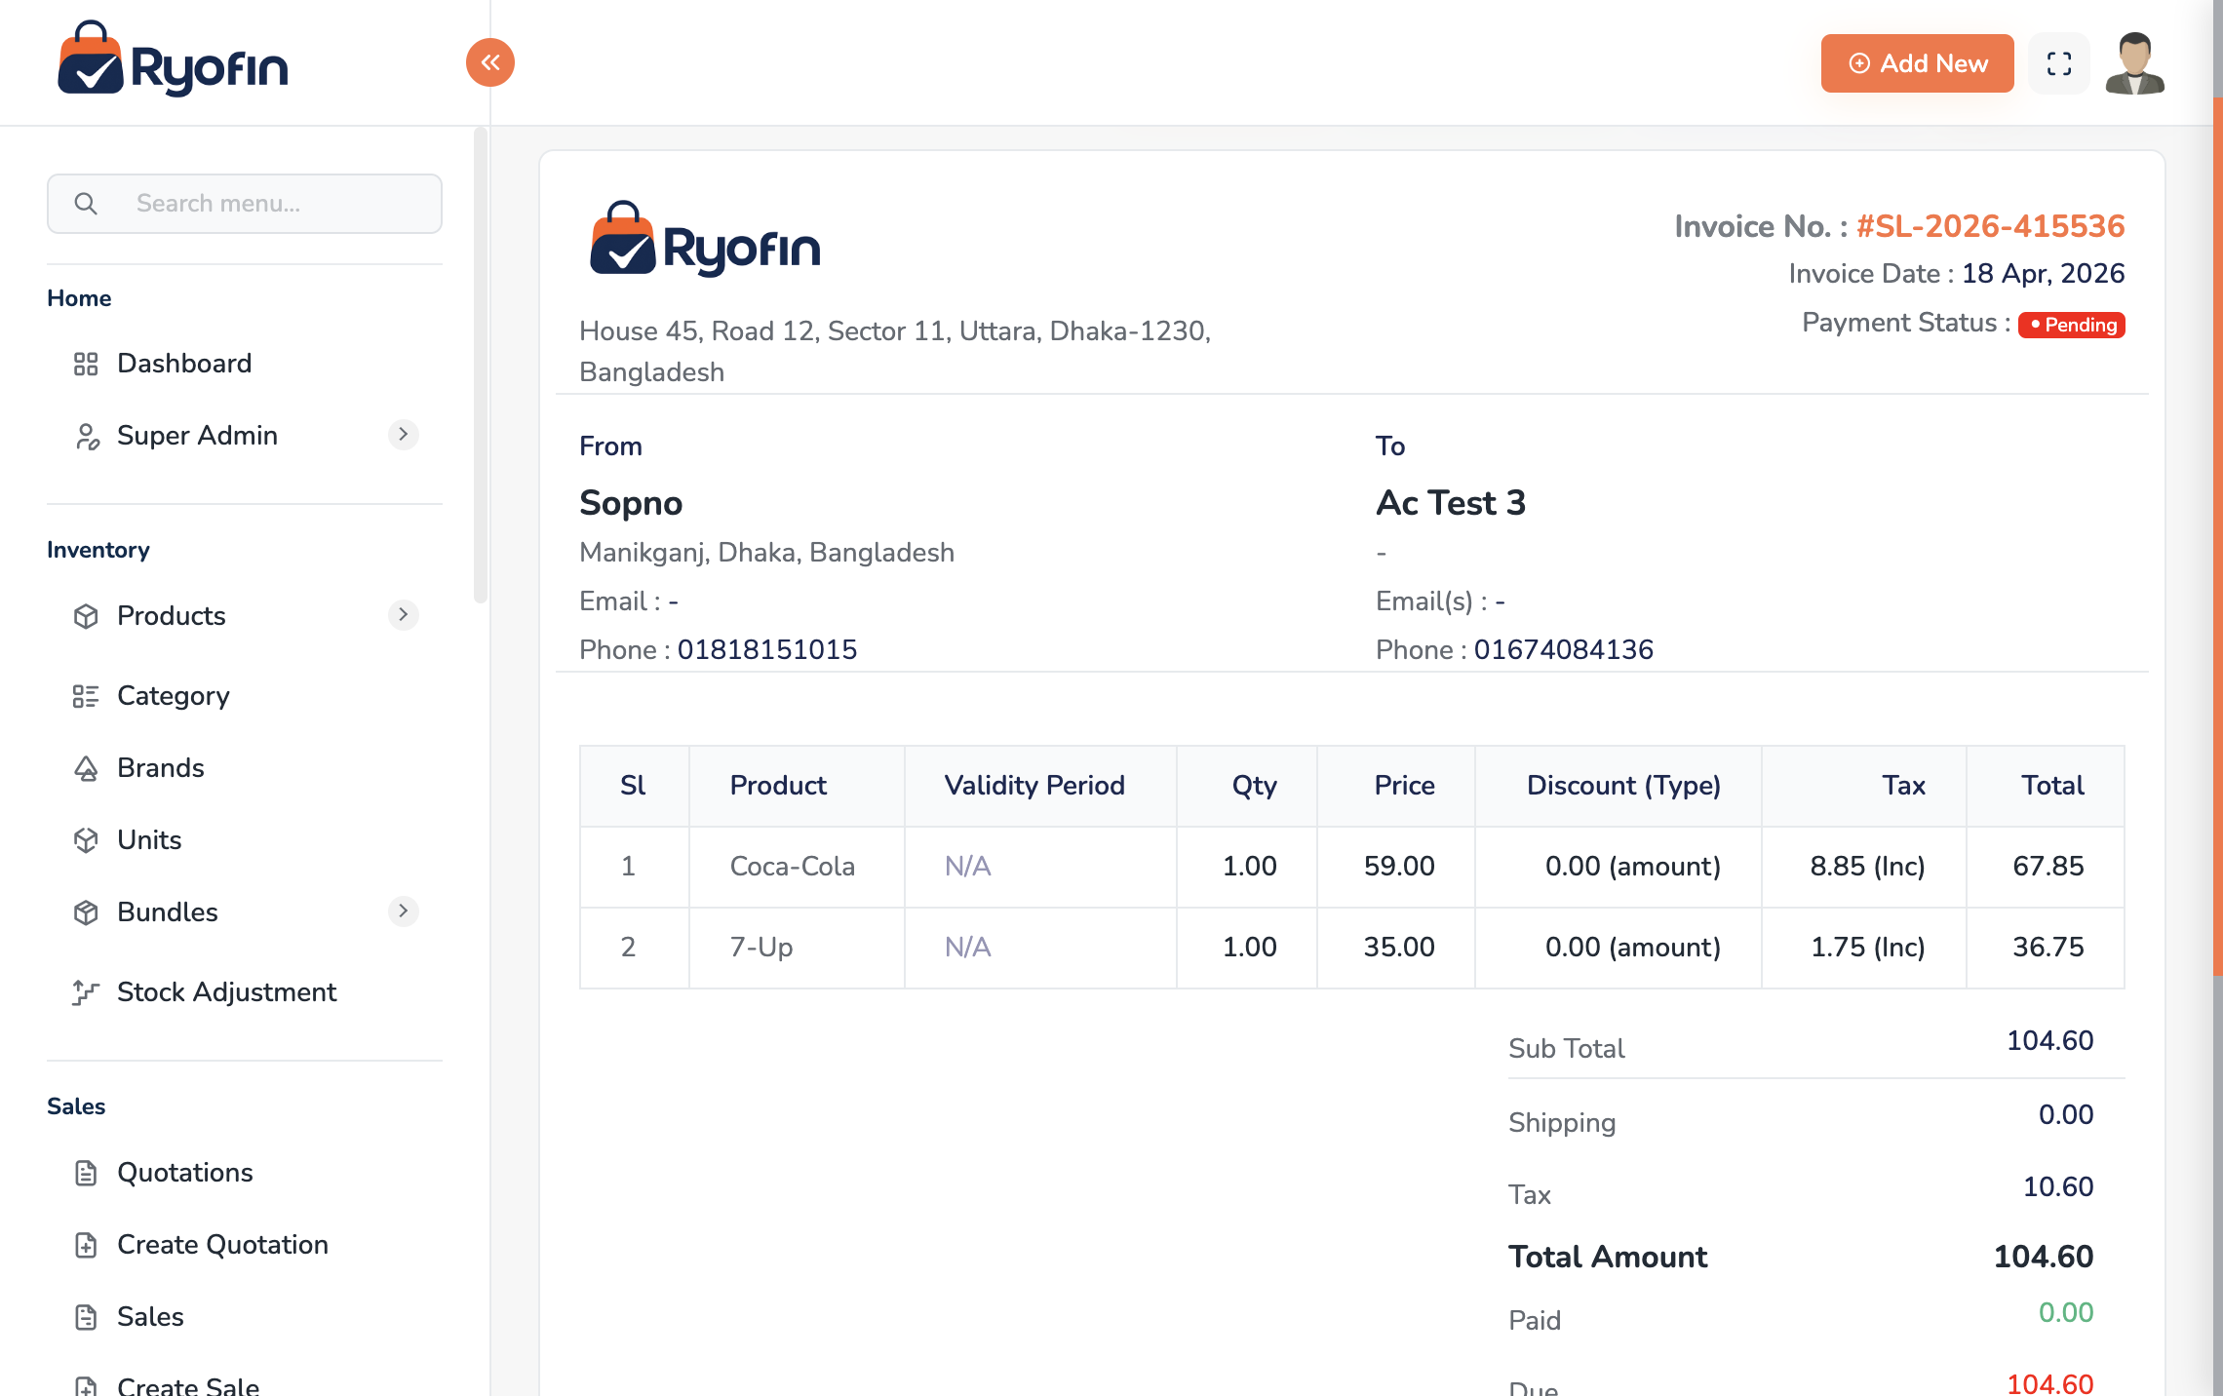Click the sidebar scrollbar

pyautogui.click(x=480, y=366)
